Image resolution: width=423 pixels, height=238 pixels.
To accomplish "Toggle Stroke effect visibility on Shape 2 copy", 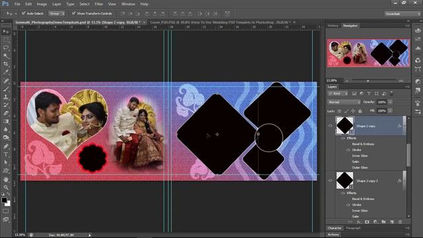I will [x=348, y=150].
